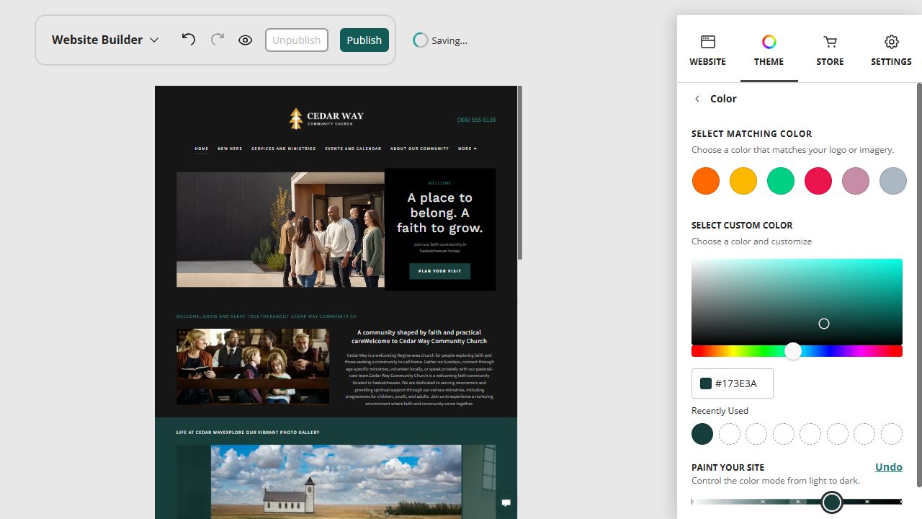The width and height of the screenshot is (922, 519).
Task: Switch to the THEME tab
Action: pyautogui.click(x=769, y=50)
